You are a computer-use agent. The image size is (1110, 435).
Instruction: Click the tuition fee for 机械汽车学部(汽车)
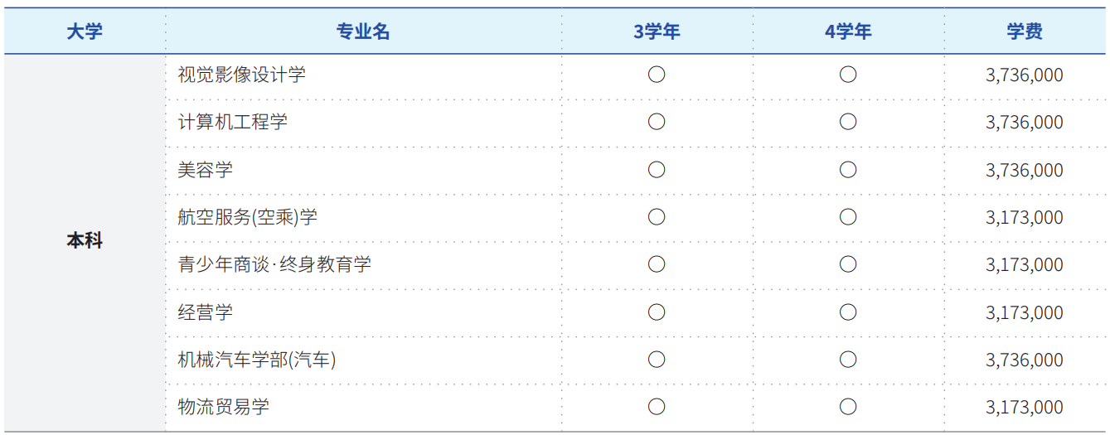1025,360
